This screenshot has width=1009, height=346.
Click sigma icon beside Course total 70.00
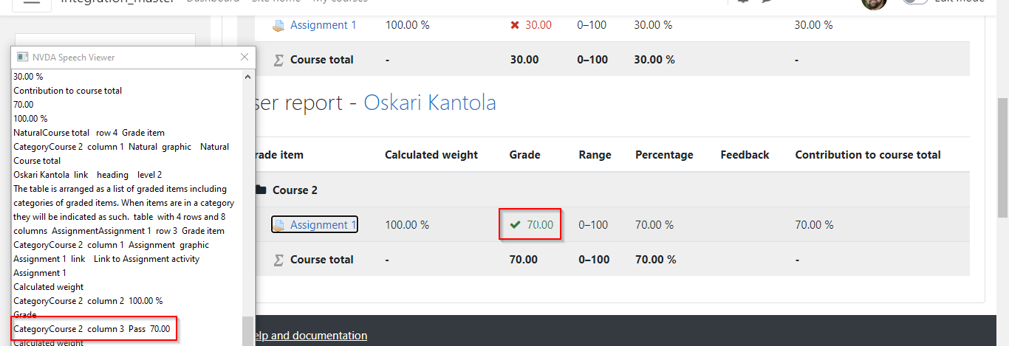tap(278, 260)
